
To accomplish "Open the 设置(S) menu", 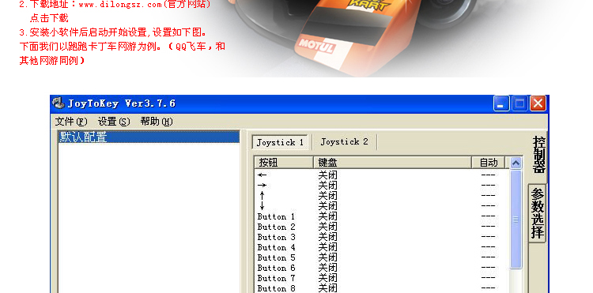I will [x=114, y=122].
